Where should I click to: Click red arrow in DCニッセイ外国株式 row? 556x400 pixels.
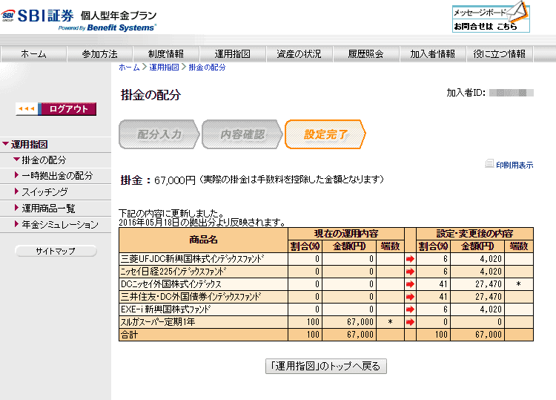(410, 284)
